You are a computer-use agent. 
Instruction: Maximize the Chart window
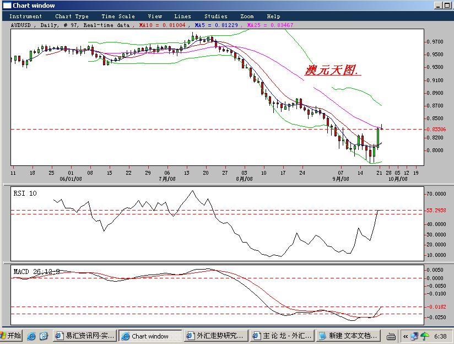pyautogui.click(x=446, y=6)
